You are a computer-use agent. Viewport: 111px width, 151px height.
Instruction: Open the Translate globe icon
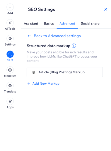[10, 86]
